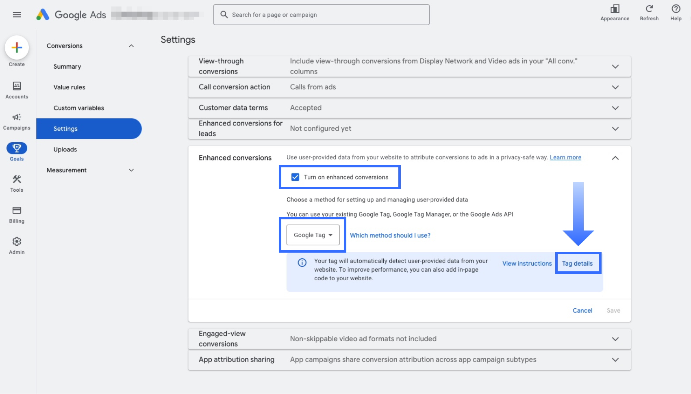Screen dimensions: 691x394
Task: Open Admin gear icon
Action: coord(17,242)
